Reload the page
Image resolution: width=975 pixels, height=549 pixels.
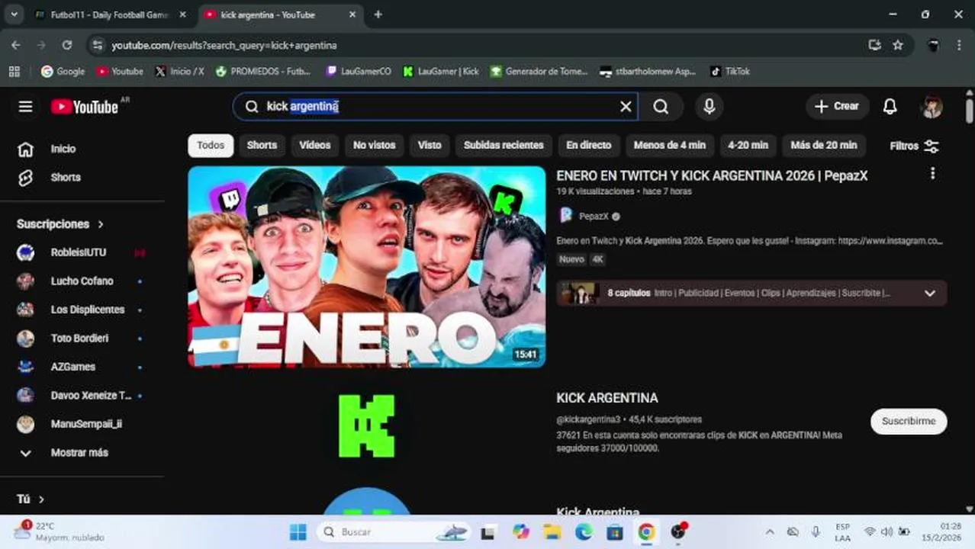(67, 45)
